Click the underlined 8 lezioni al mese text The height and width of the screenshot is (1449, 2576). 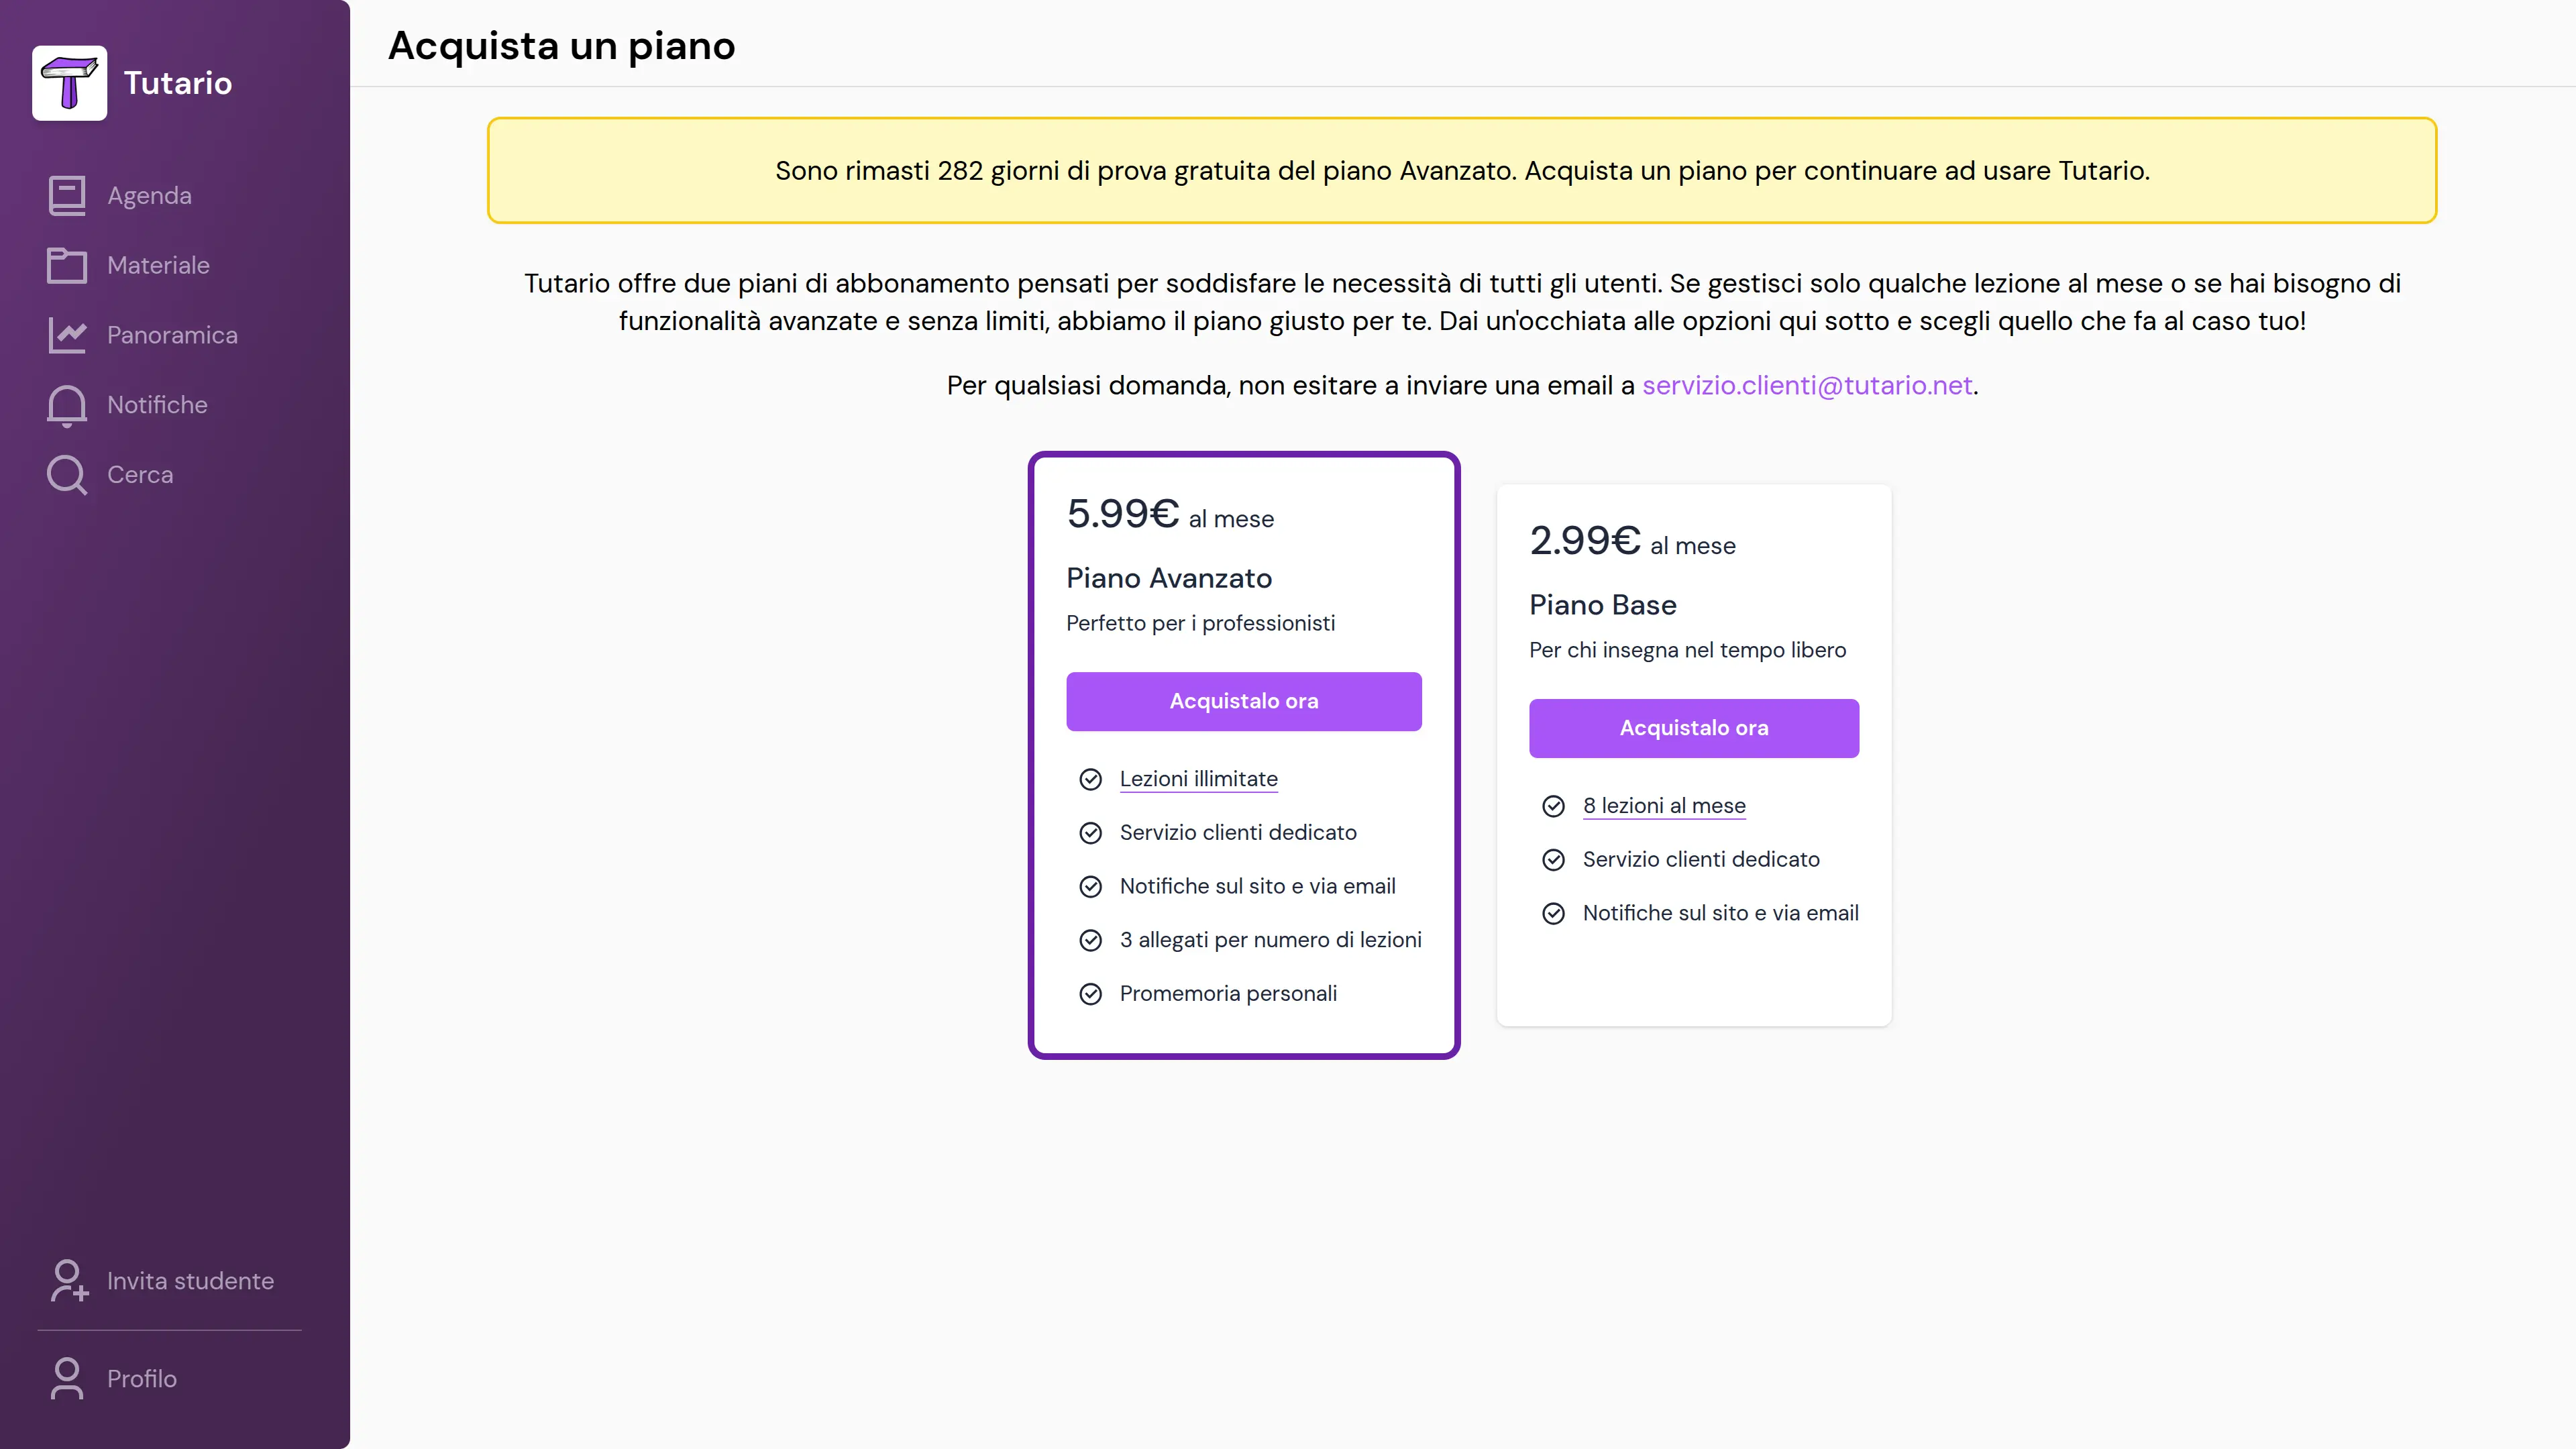1663,806
